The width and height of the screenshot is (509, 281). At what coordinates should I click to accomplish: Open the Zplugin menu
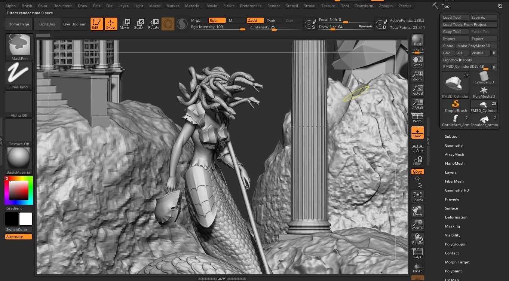tap(386, 6)
